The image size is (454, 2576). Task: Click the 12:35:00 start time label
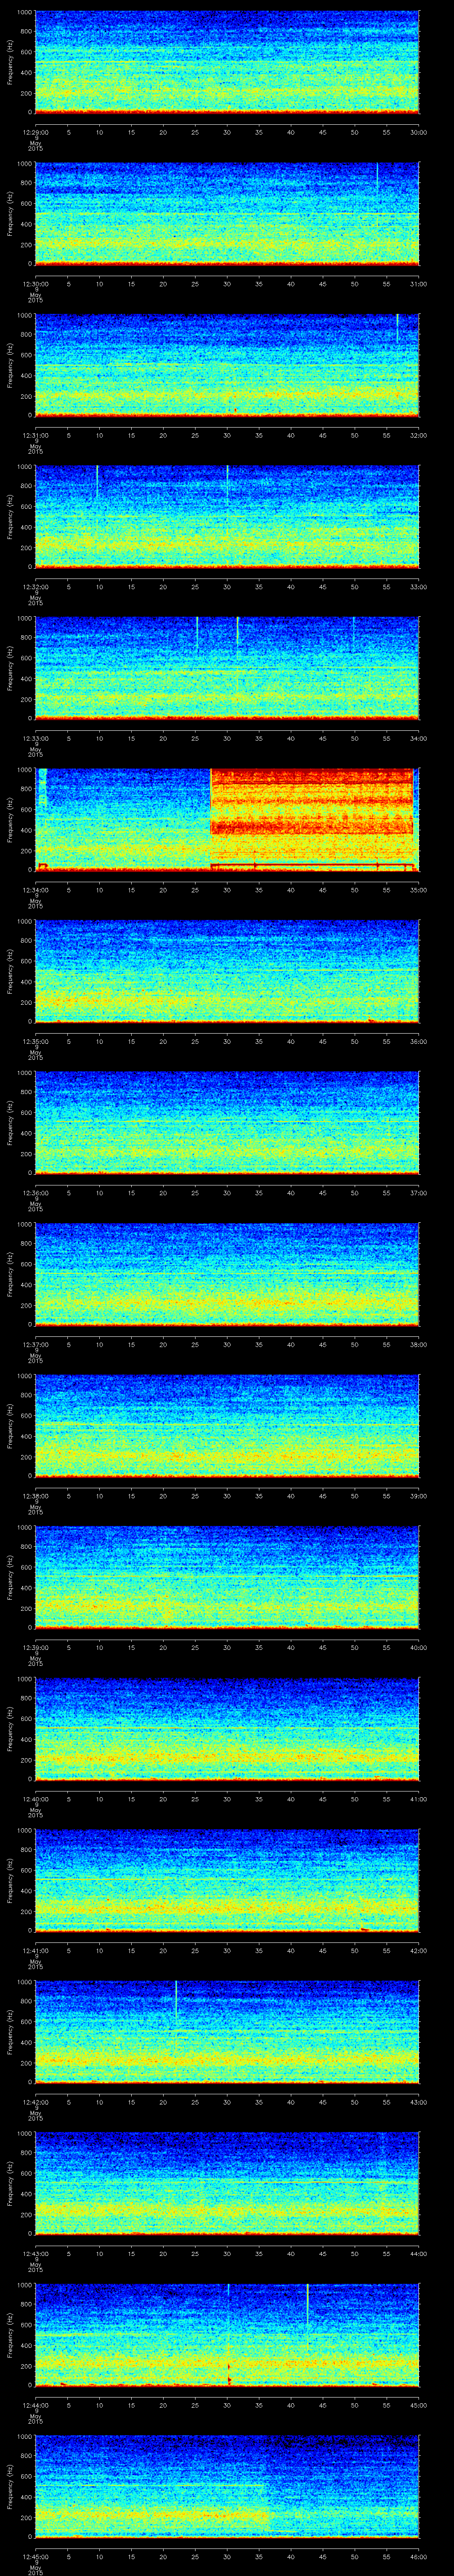coord(35,1041)
